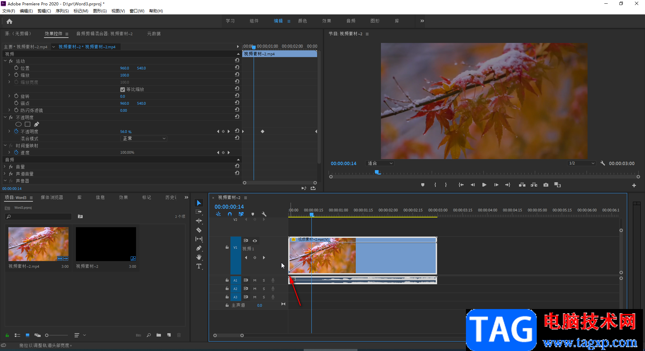Viewport: 645px width, 351px height.
Task: Switch project panel to list view
Action: point(17,335)
